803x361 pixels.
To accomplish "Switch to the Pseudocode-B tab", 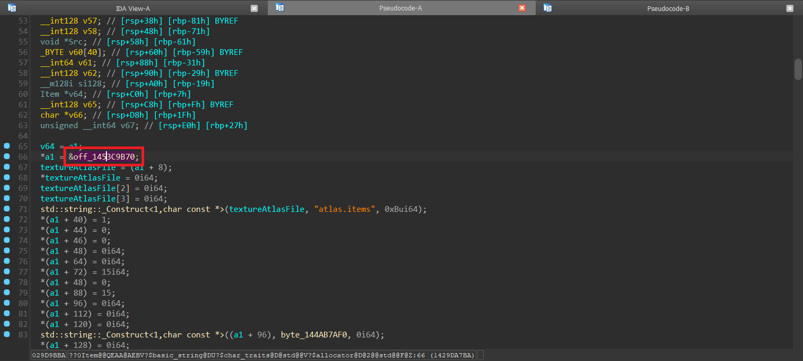I will 668,8.
